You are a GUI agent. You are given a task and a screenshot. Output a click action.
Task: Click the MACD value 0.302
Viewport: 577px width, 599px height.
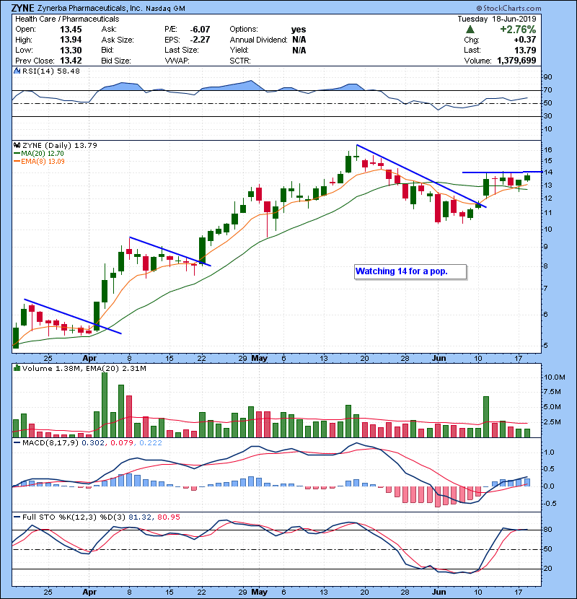point(93,443)
